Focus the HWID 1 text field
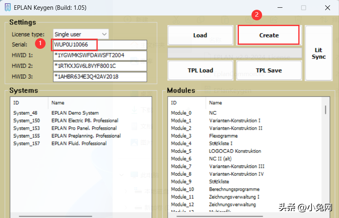The height and width of the screenshot is (218, 339). pyautogui.click(x=99, y=55)
